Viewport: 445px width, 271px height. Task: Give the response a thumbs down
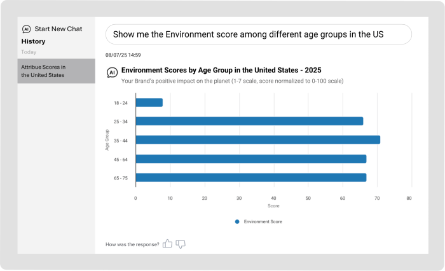pyautogui.click(x=181, y=244)
